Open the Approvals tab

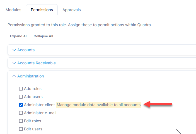[x=72, y=10]
